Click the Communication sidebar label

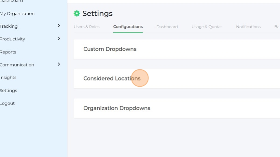pos(17,65)
